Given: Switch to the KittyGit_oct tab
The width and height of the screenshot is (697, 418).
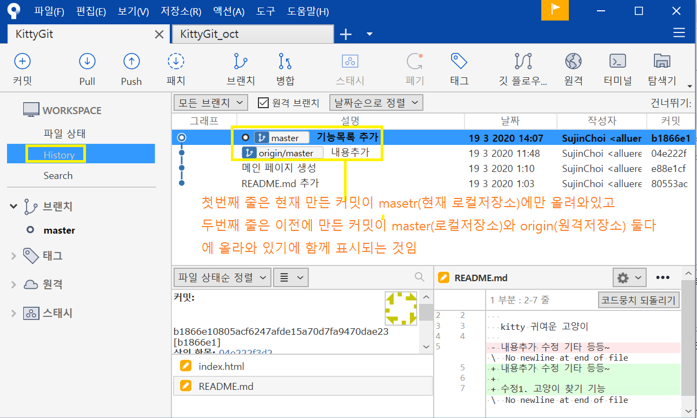Looking at the screenshot, I should point(253,34).
